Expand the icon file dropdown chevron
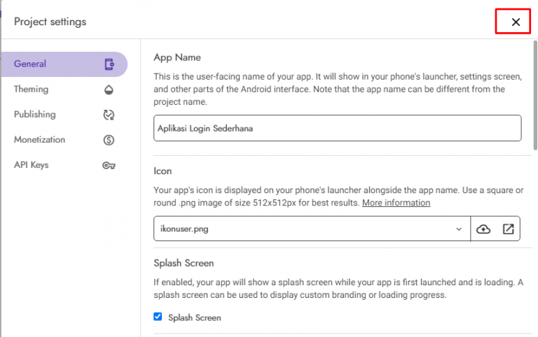Screen dimensions: 538x337 click(459, 229)
